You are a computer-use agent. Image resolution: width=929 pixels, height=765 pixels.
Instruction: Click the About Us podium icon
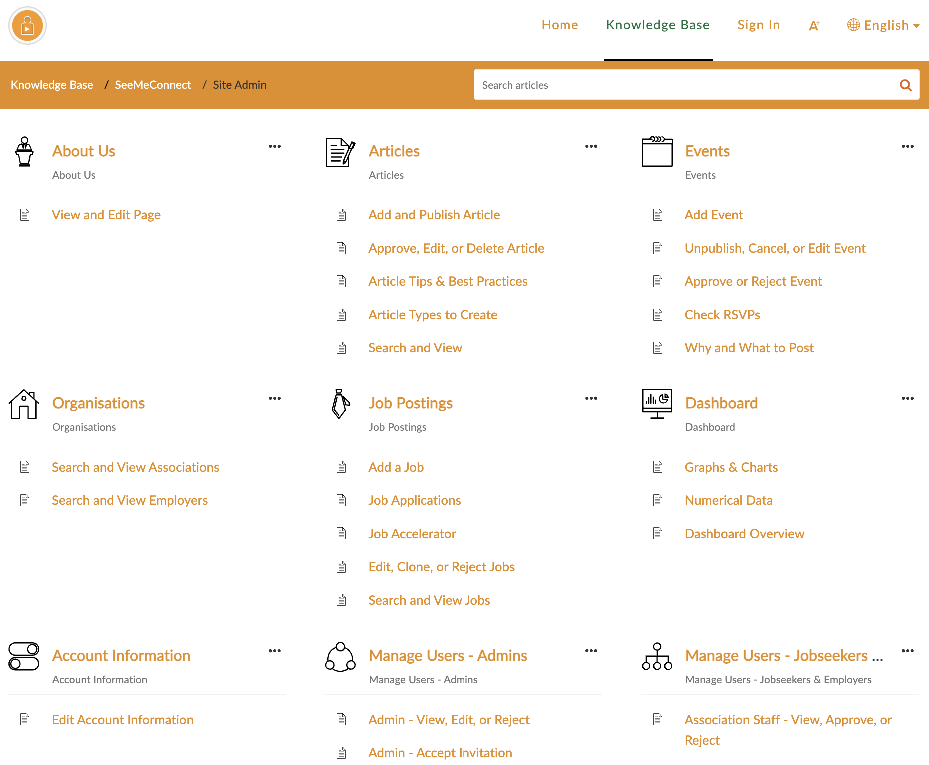point(24,152)
